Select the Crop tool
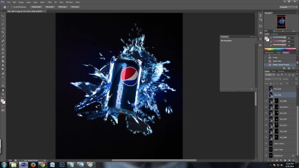The image size is (299, 168). (x=3, y=33)
